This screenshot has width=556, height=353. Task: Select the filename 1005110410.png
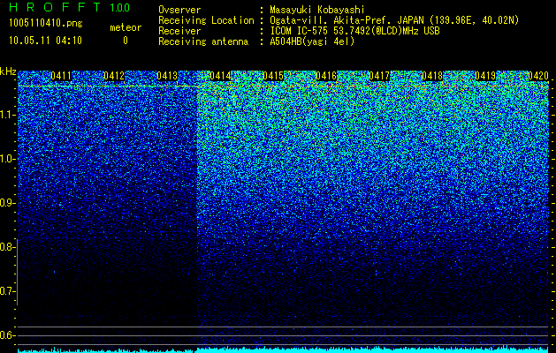[46, 24]
